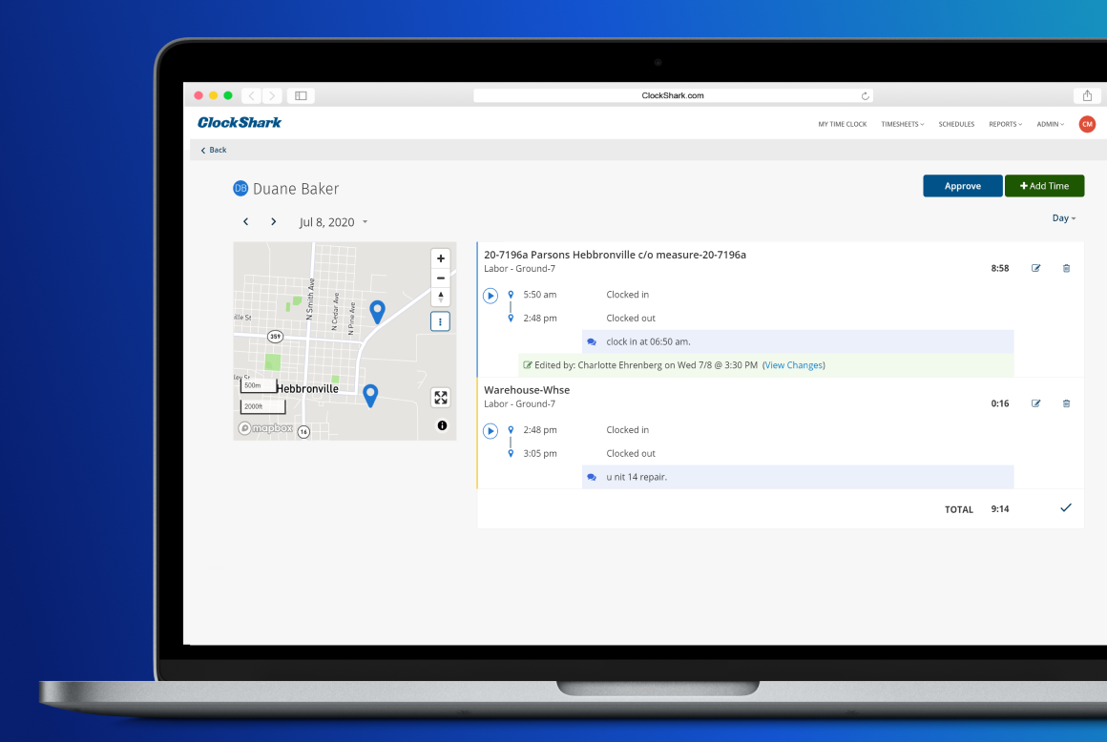
Task: Go forward in browser history
Action: click(272, 95)
